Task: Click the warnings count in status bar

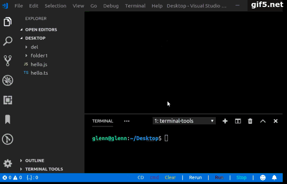Action: point(18,177)
